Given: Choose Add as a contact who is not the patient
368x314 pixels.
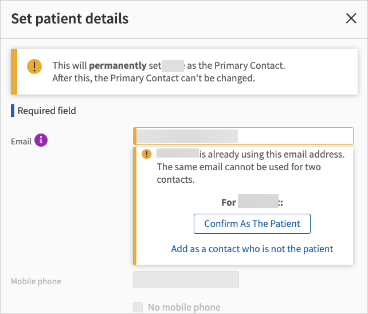Looking at the screenshot, I should (252, 249).
